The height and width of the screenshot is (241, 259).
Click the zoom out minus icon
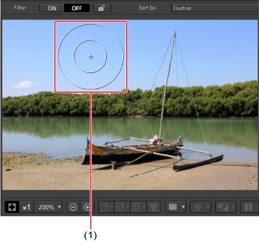tap(73, 207)
